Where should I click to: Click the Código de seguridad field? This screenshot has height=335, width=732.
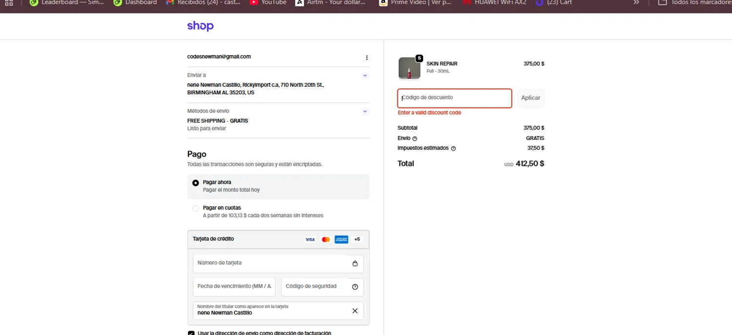(x=322, y=287)
